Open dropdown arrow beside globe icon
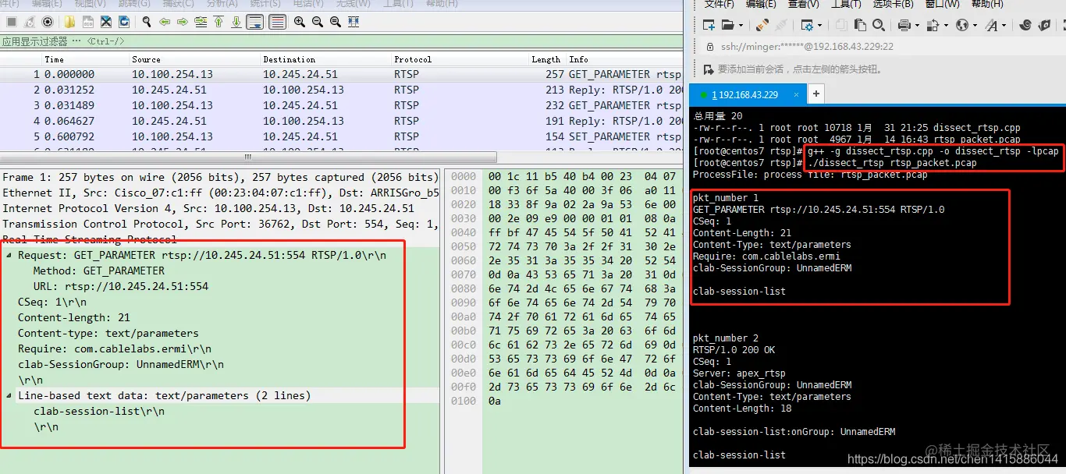 pos(975,26)
